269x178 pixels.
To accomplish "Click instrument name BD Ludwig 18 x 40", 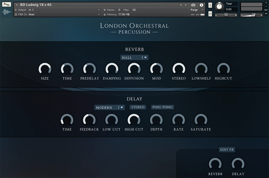I will pyautogui.click(x=36, y=5).
